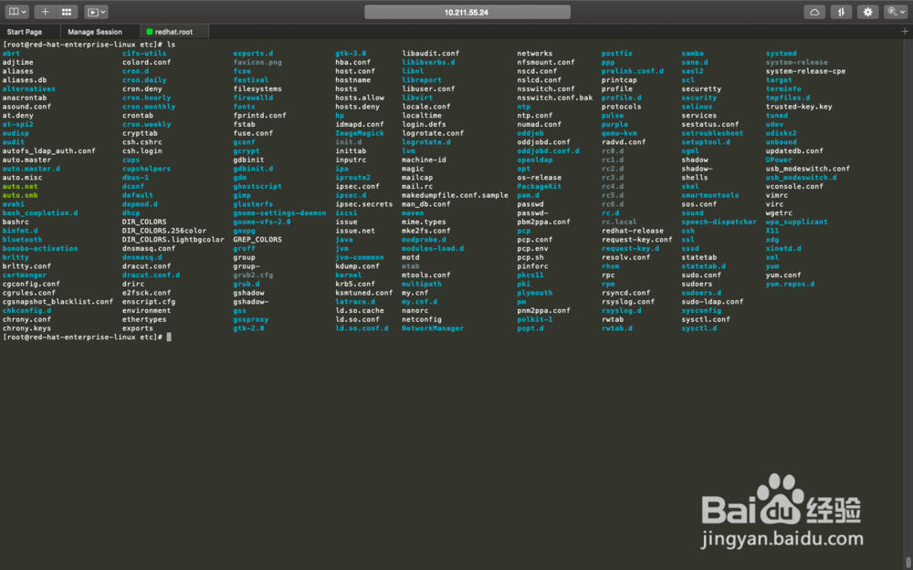Click wpa_supplicant directory entry

click(x=796, y=222)
